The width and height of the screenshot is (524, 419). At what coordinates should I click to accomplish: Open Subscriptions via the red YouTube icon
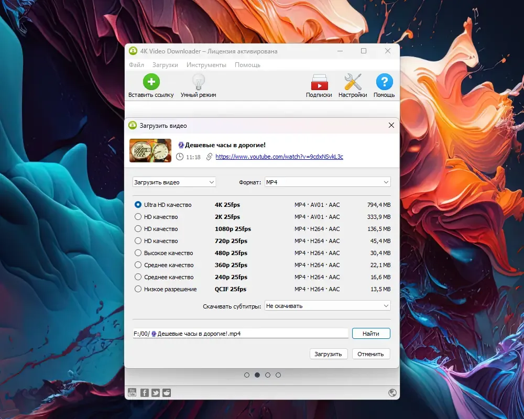[x=319, y=82]
